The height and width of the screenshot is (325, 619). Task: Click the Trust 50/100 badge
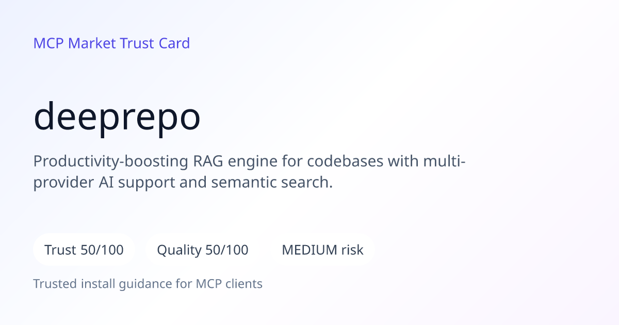point(84,250)
